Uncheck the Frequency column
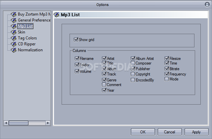The height and width of the screenshot is (139, 212). [167, 74]
